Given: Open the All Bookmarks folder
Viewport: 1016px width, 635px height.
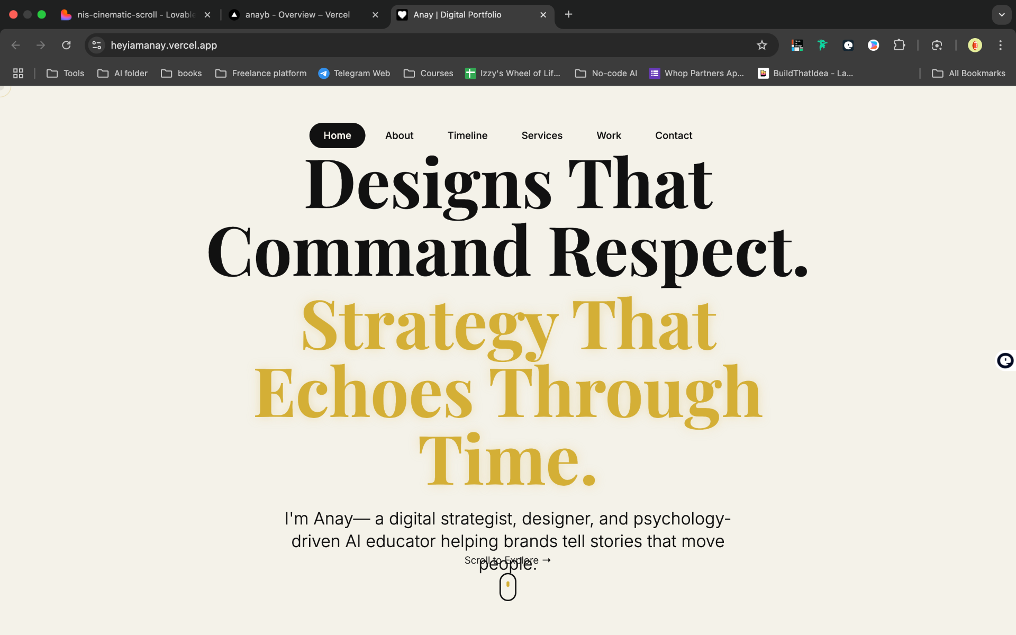Looking at the screenshot, I should (968, 73).
